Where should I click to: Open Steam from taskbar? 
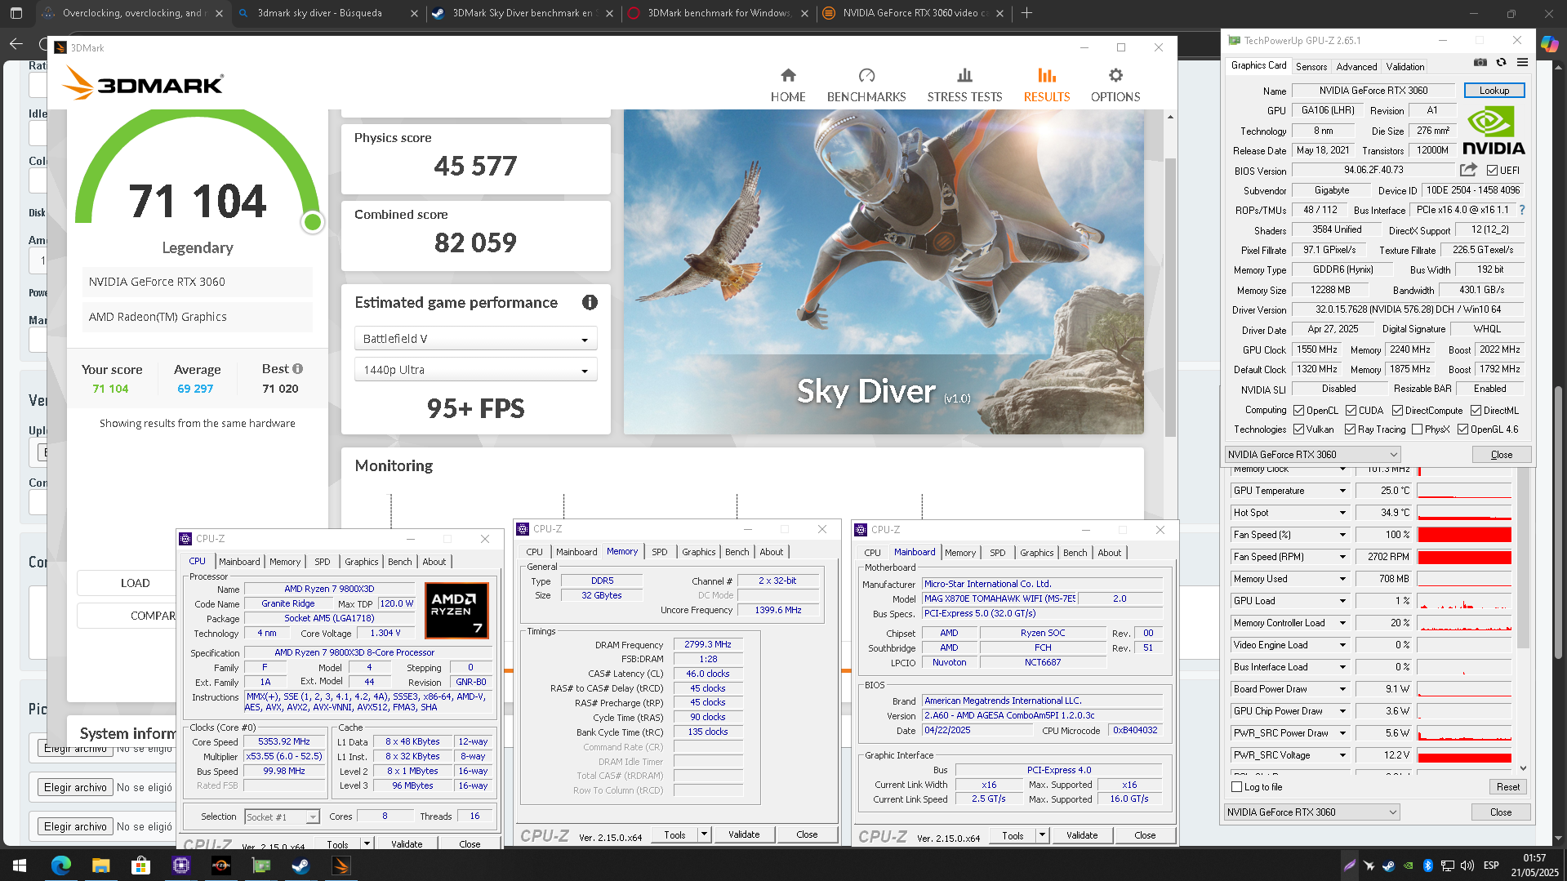point(300,865)
